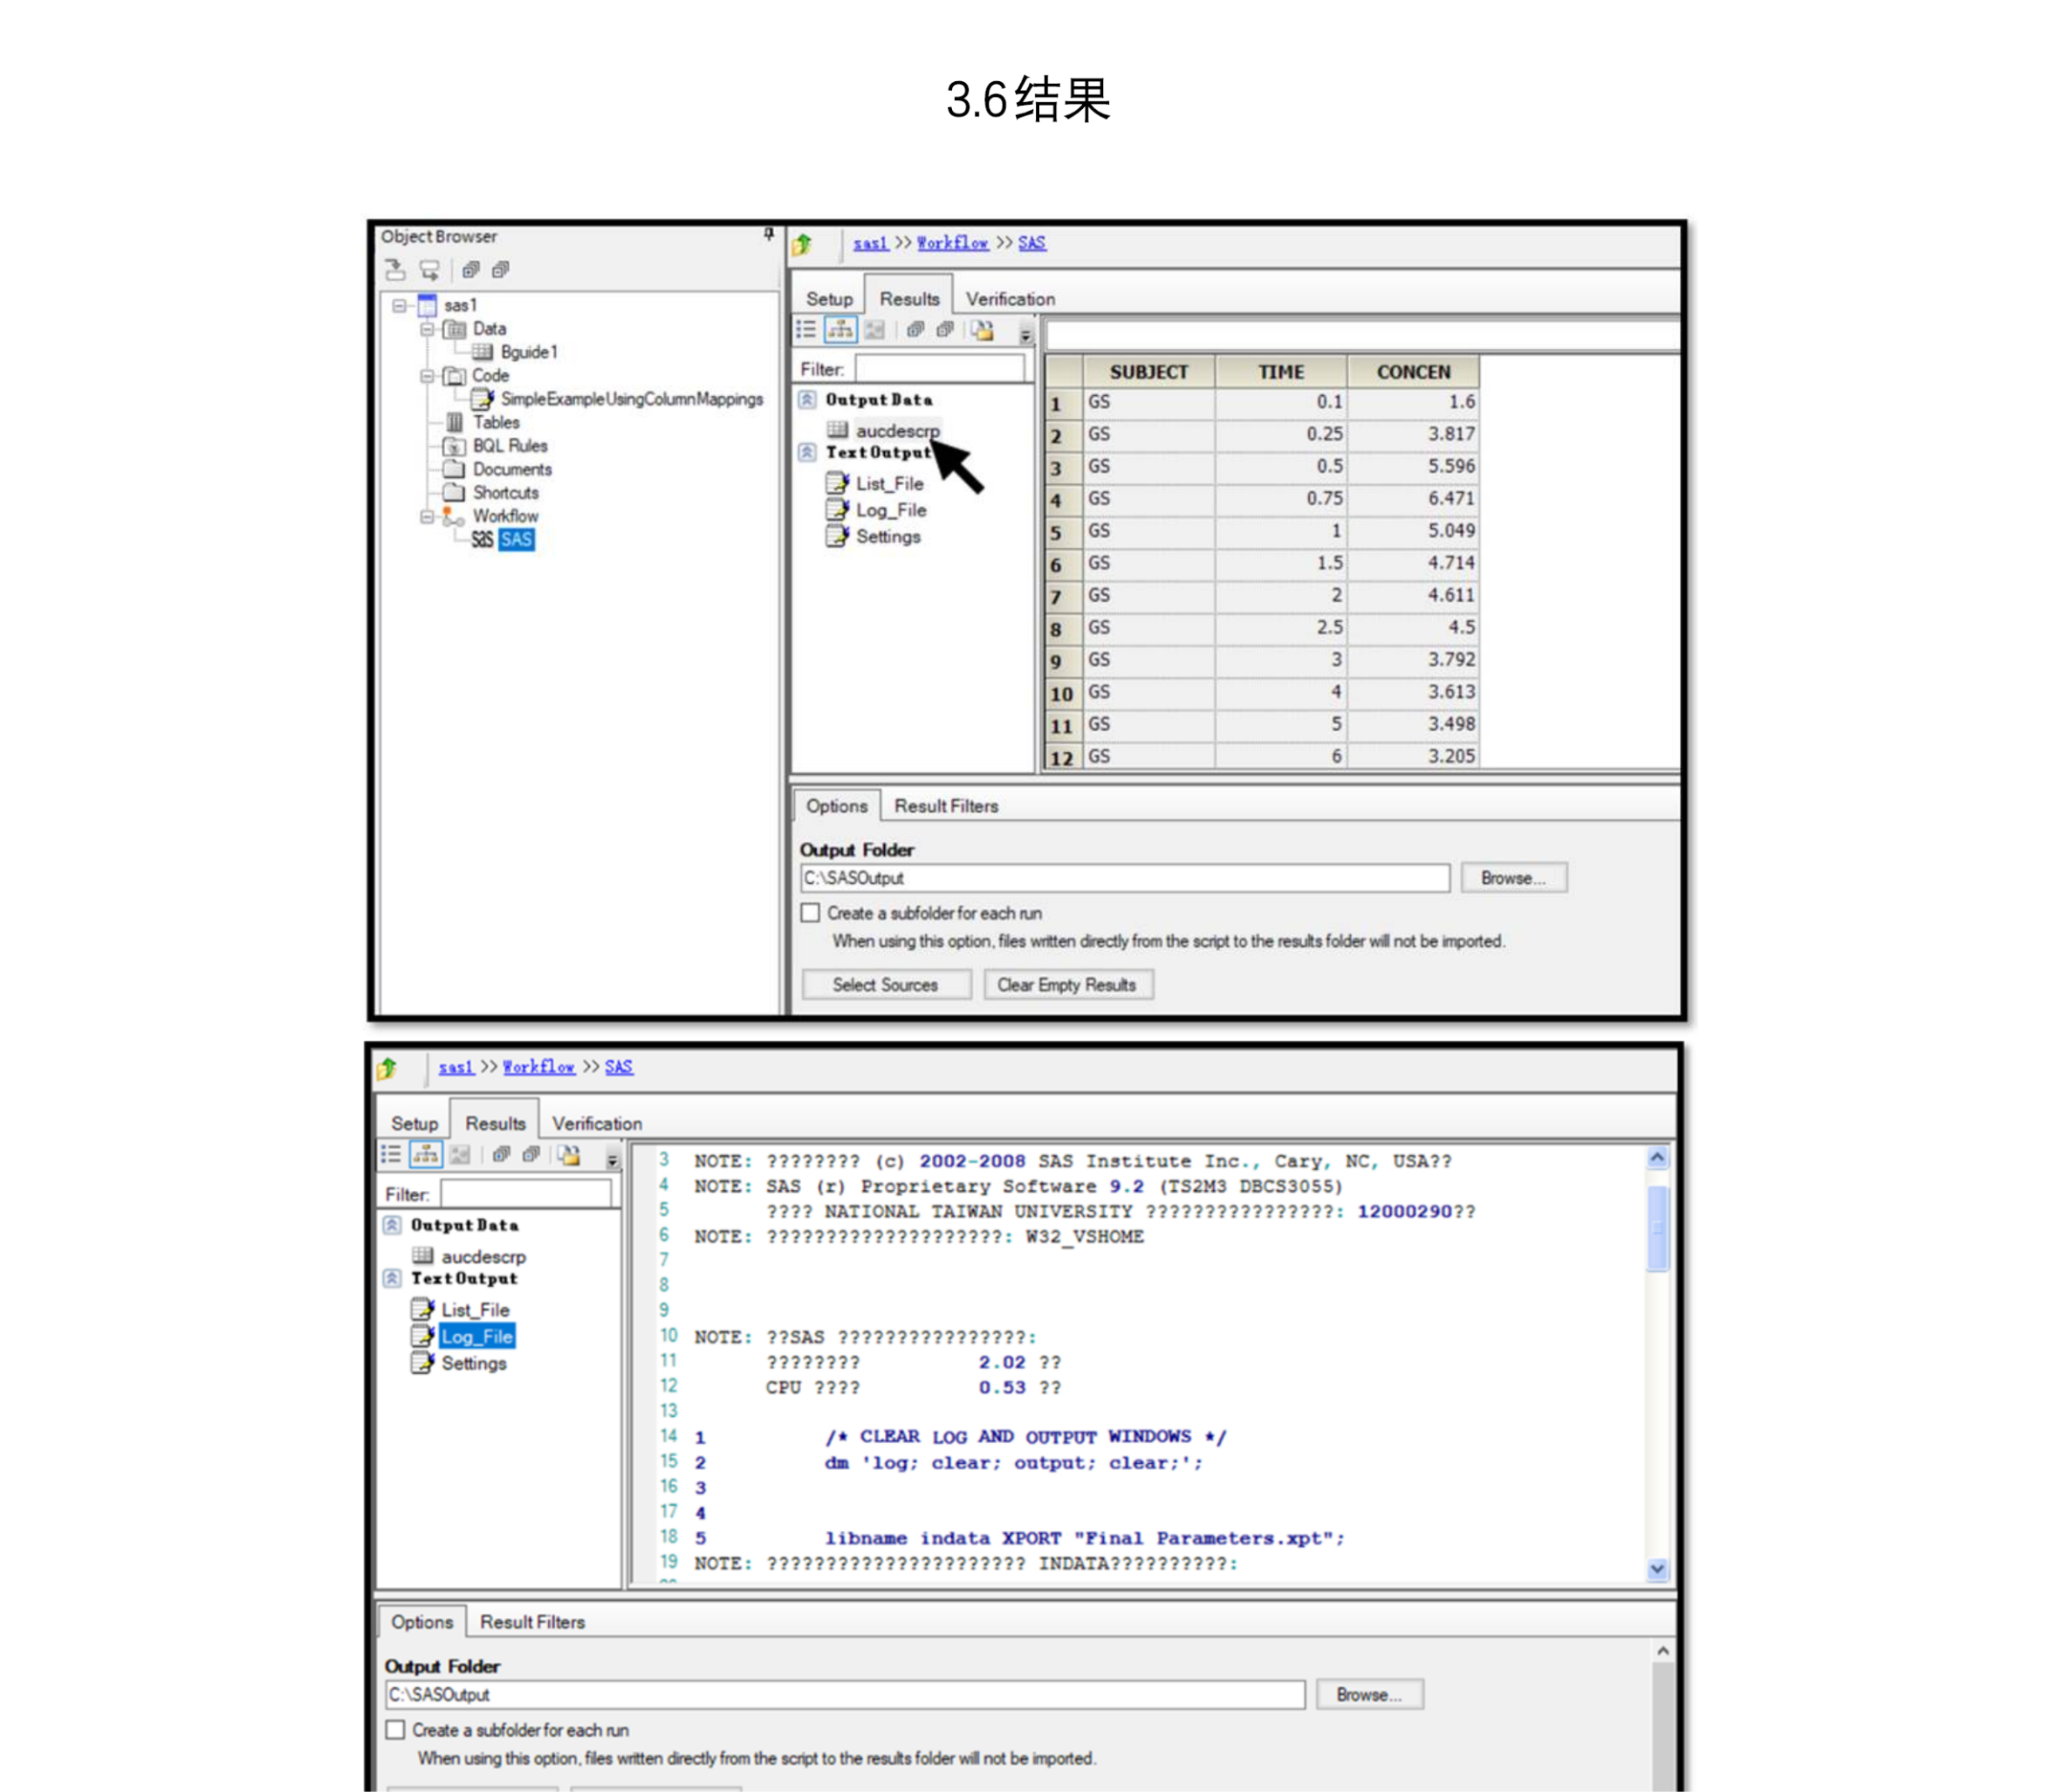
Task: Open Result Filters tab in log view window
Action: 532,1622
